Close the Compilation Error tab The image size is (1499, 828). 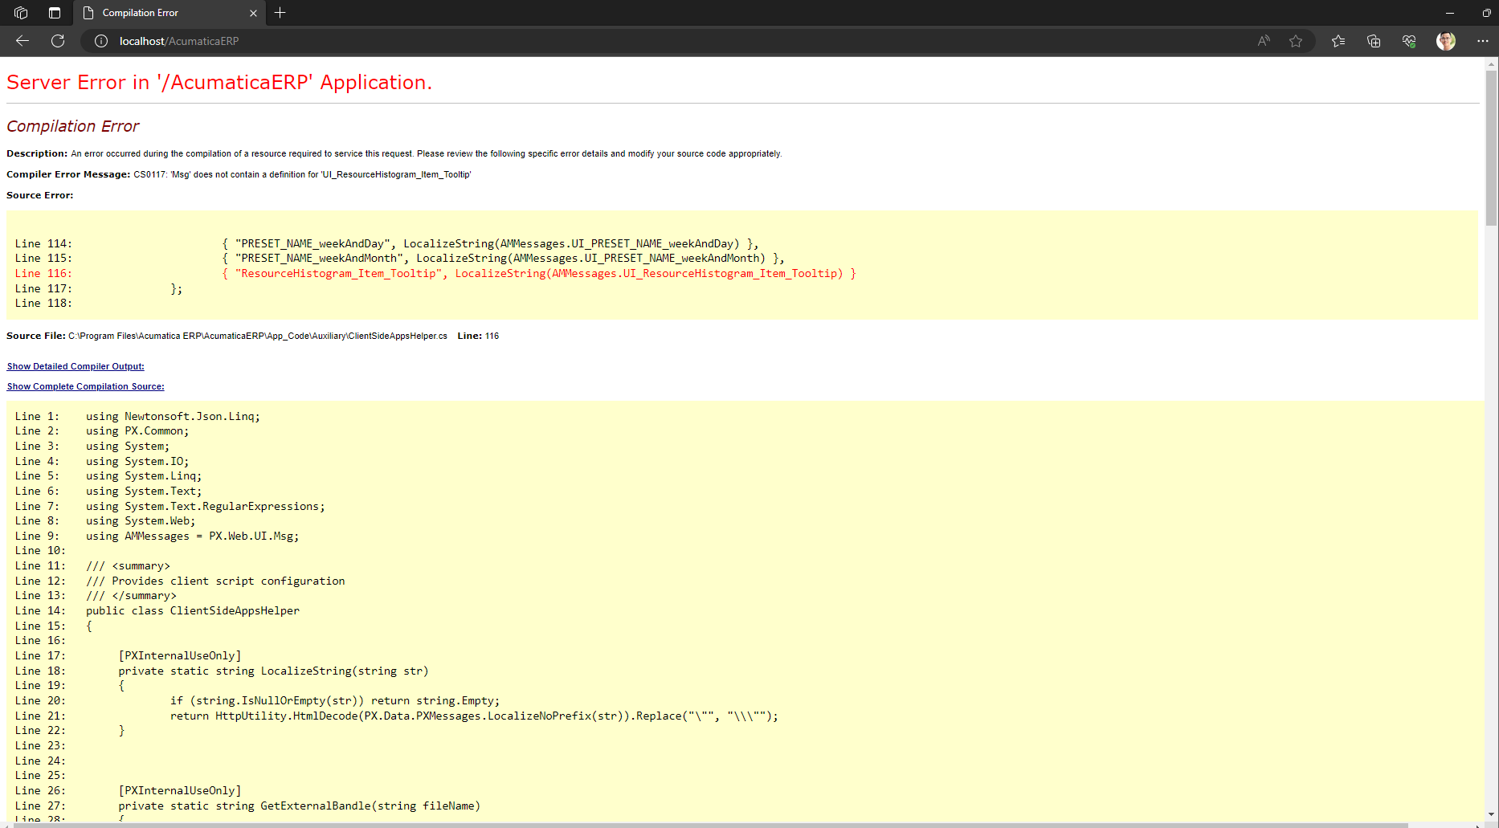pyautogui.click(x=253, y=13)
